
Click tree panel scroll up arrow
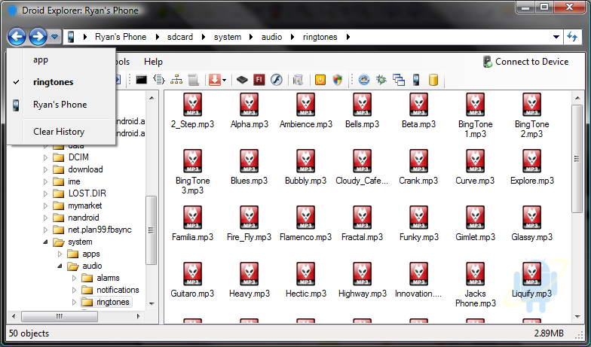152,98
